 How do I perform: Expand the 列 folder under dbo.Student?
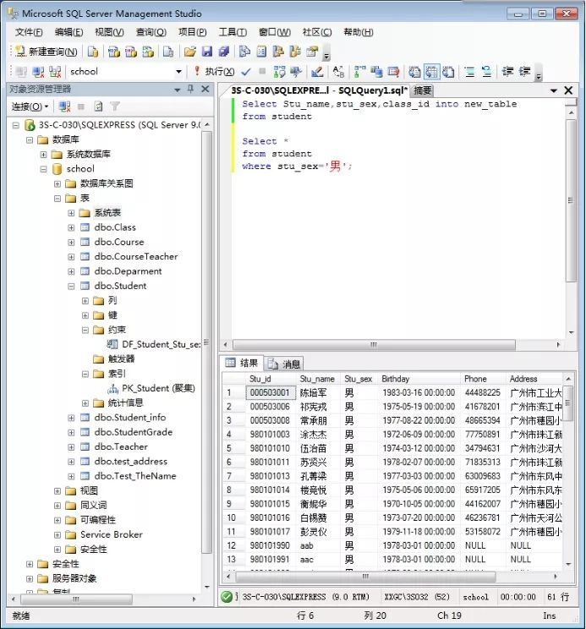(85, 301)
